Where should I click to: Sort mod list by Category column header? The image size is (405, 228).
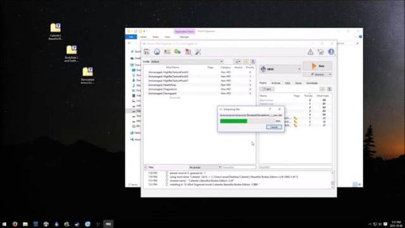pos(225,67)
